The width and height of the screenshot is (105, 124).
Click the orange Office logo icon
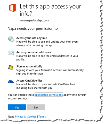(x=12, y=7)
